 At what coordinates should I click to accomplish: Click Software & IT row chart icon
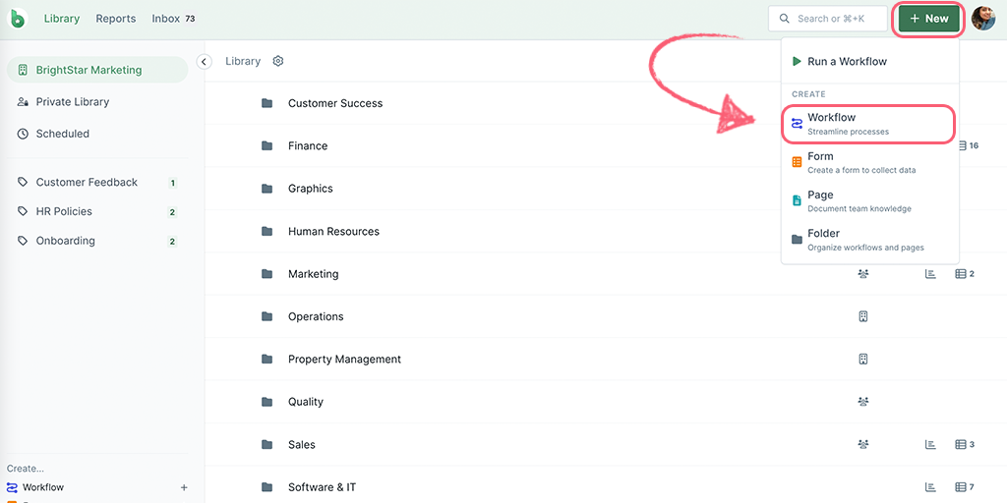[x=930, y=487]
